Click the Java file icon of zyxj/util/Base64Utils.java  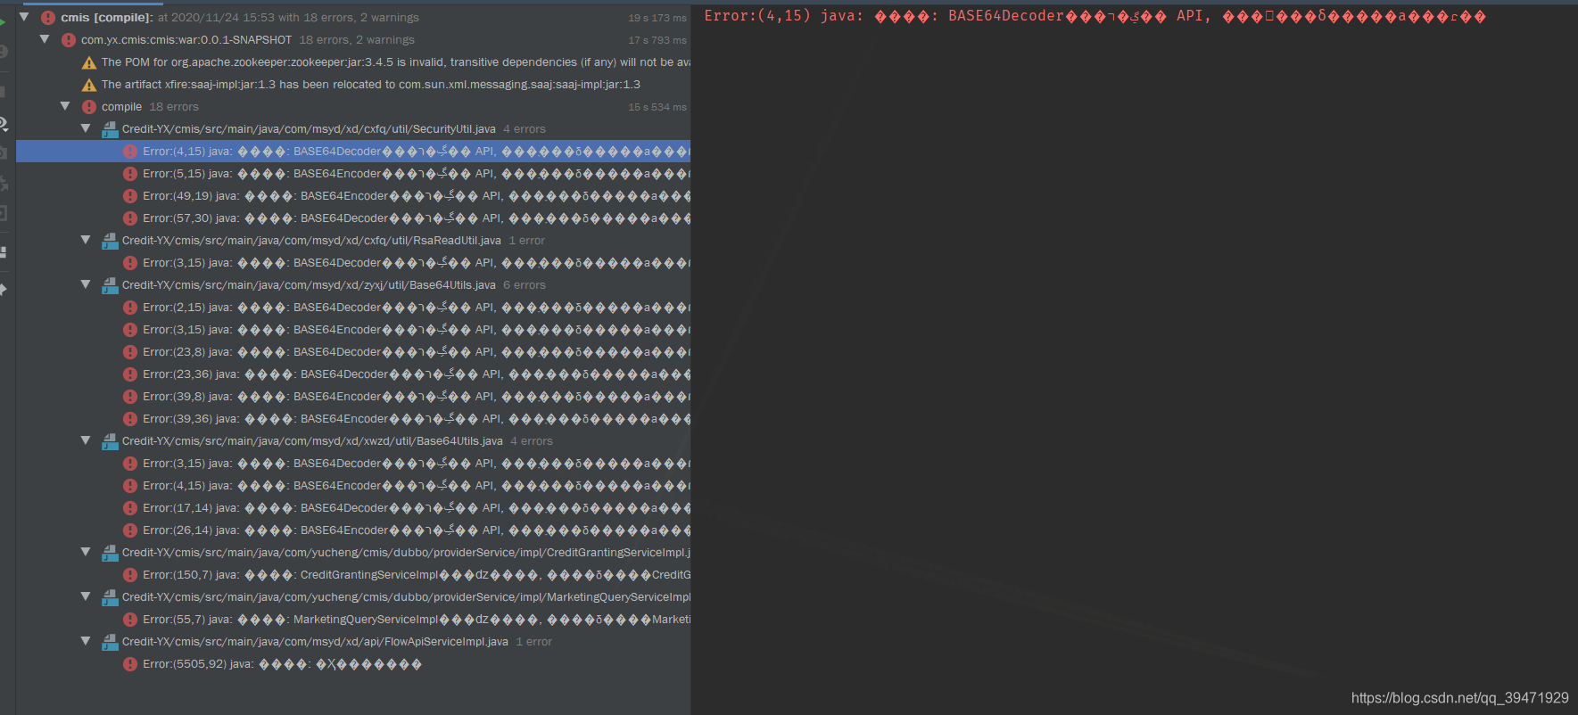(110, 285)
